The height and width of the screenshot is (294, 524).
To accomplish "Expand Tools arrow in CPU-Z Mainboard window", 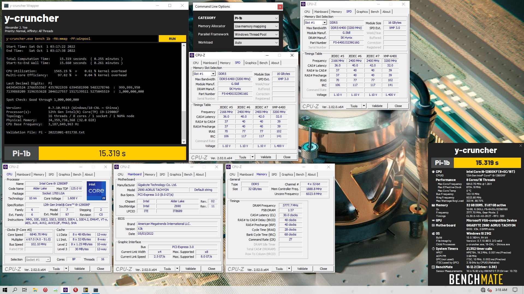I will click(177, 269).
